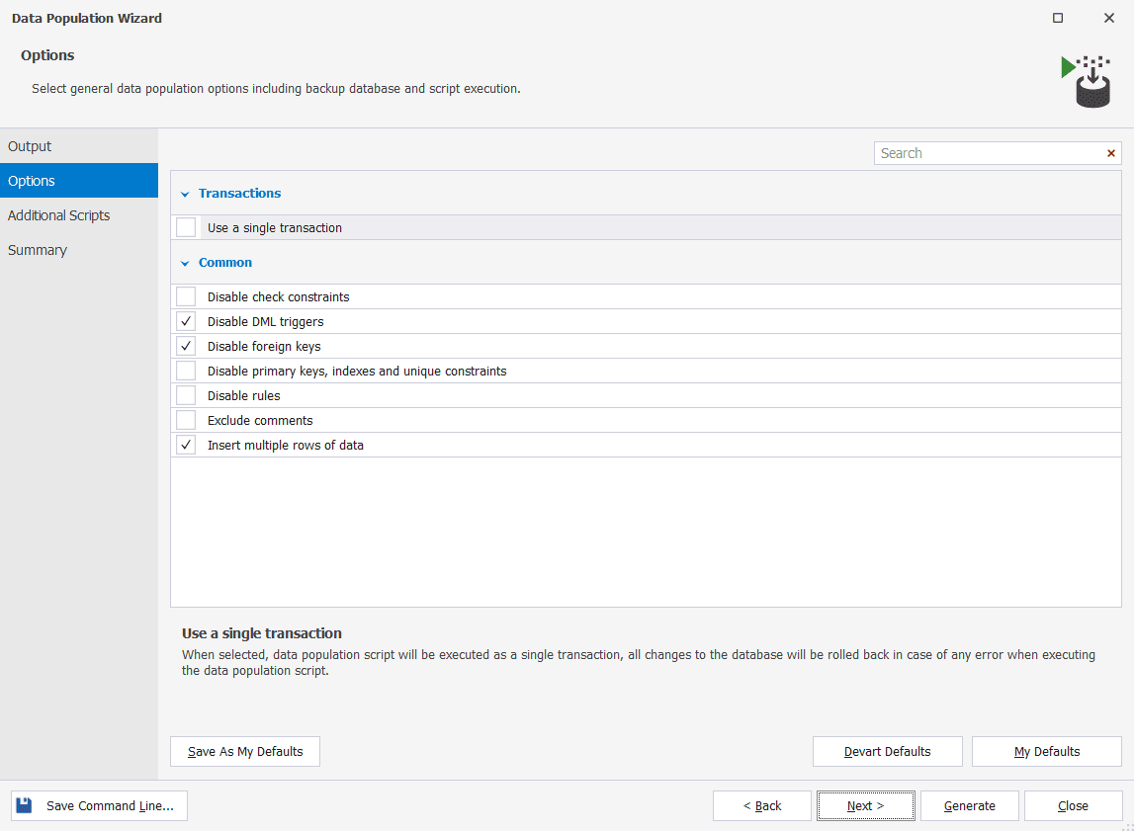Open the Output wizard page
Viewport: 1134px width, 831px height.
tap(30, 146)
